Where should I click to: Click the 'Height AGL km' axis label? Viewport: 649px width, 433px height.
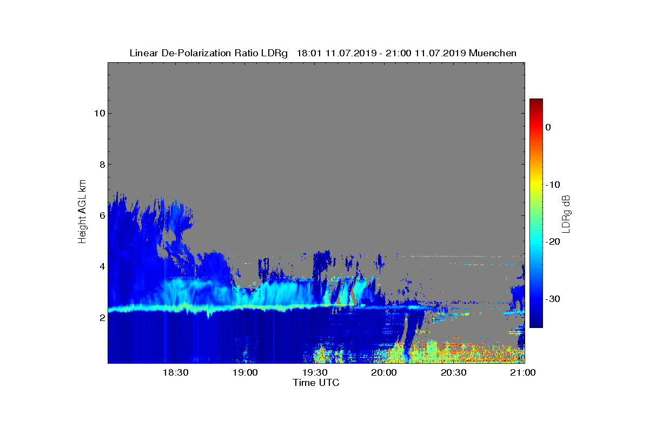click(x=82, y=213)
